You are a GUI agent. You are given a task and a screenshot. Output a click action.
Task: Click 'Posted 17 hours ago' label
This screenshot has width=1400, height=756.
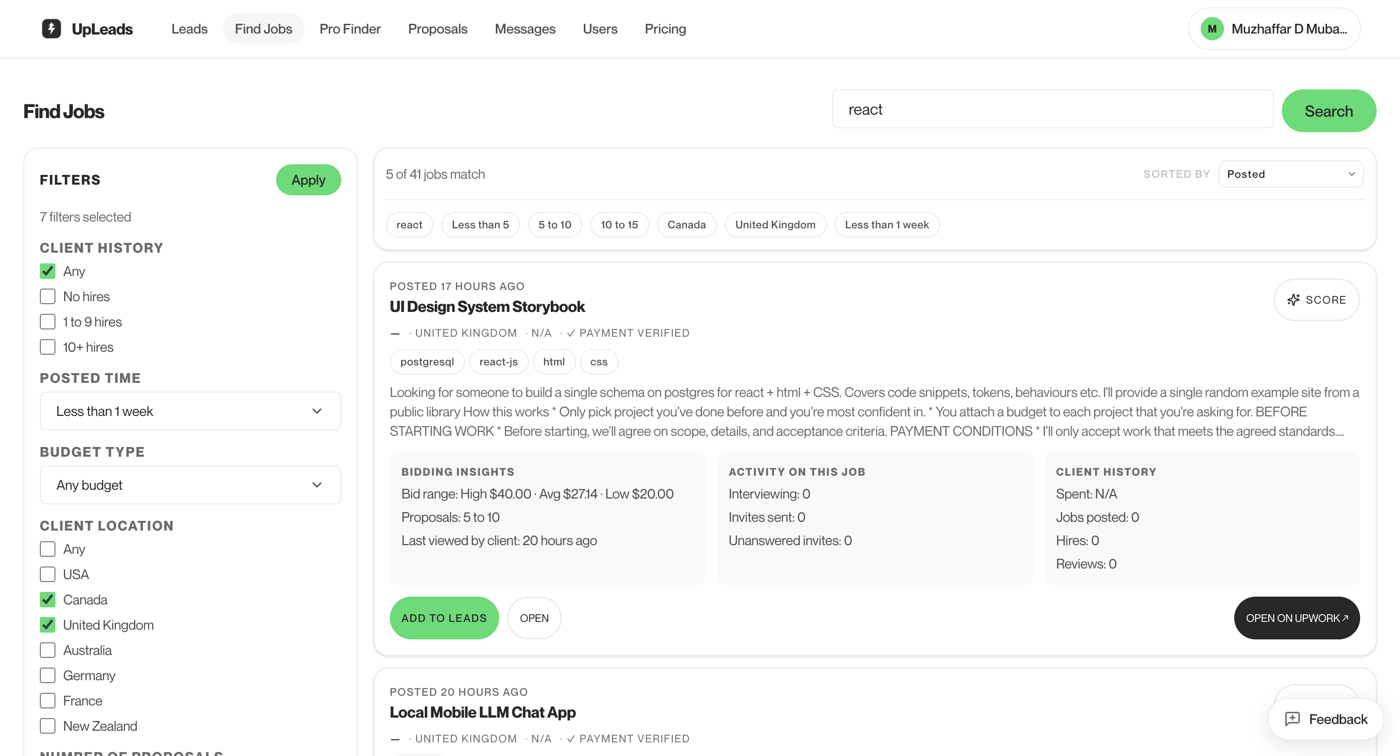457,286
